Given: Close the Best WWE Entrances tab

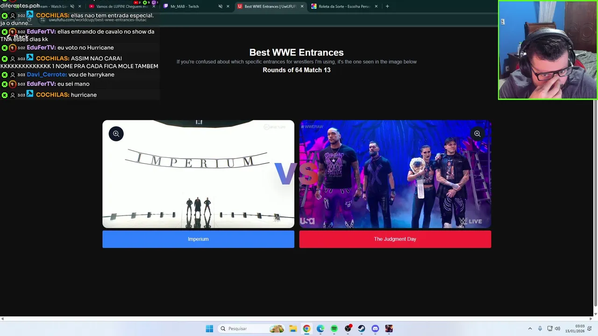Looking at the screenshot, I should pyautogui.click(x=302, y=7).
